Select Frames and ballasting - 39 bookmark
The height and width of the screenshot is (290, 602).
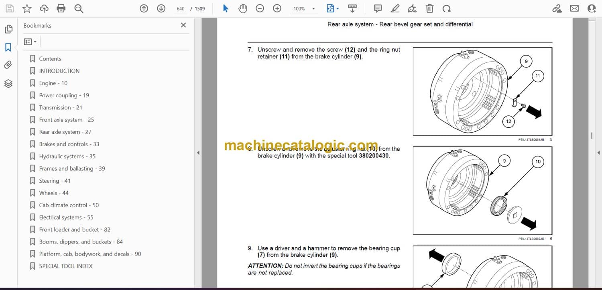click(72, 169)
